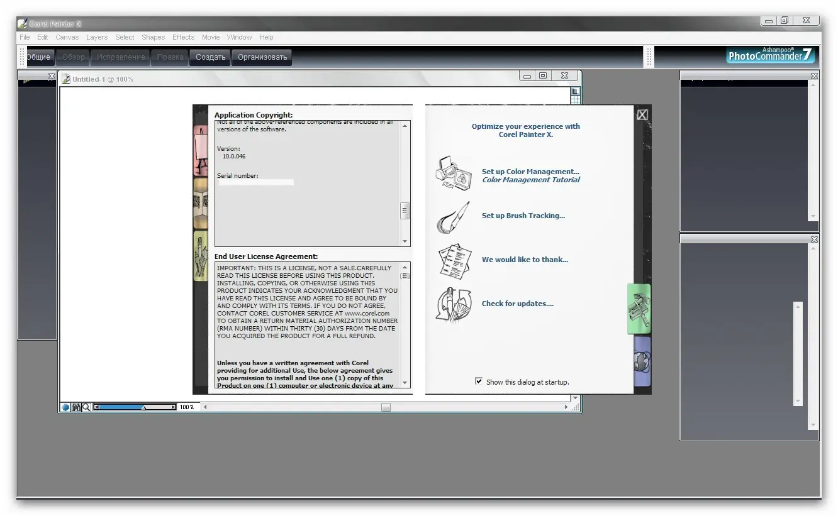Open the Shapes menu

click(x=154, y=37)
